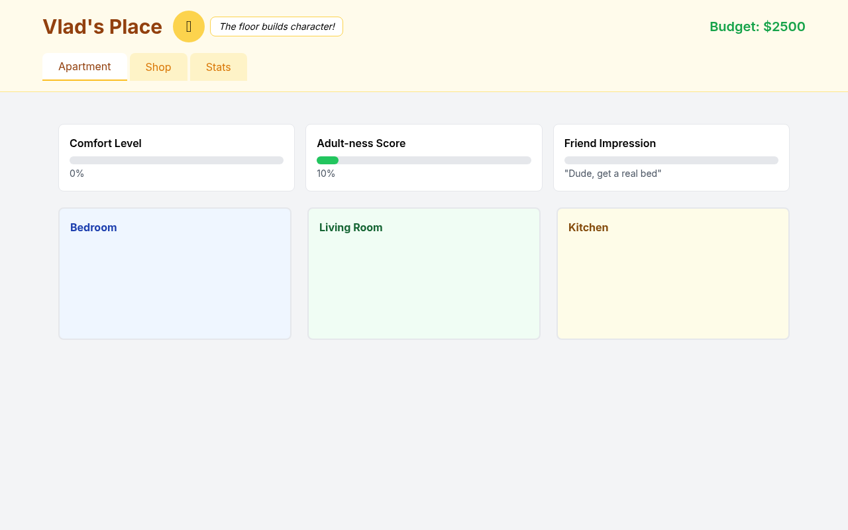The height and width of the screenshot is (530, 848).
Task: Click the Comfort Level progress bar
Action: [176, 160]
